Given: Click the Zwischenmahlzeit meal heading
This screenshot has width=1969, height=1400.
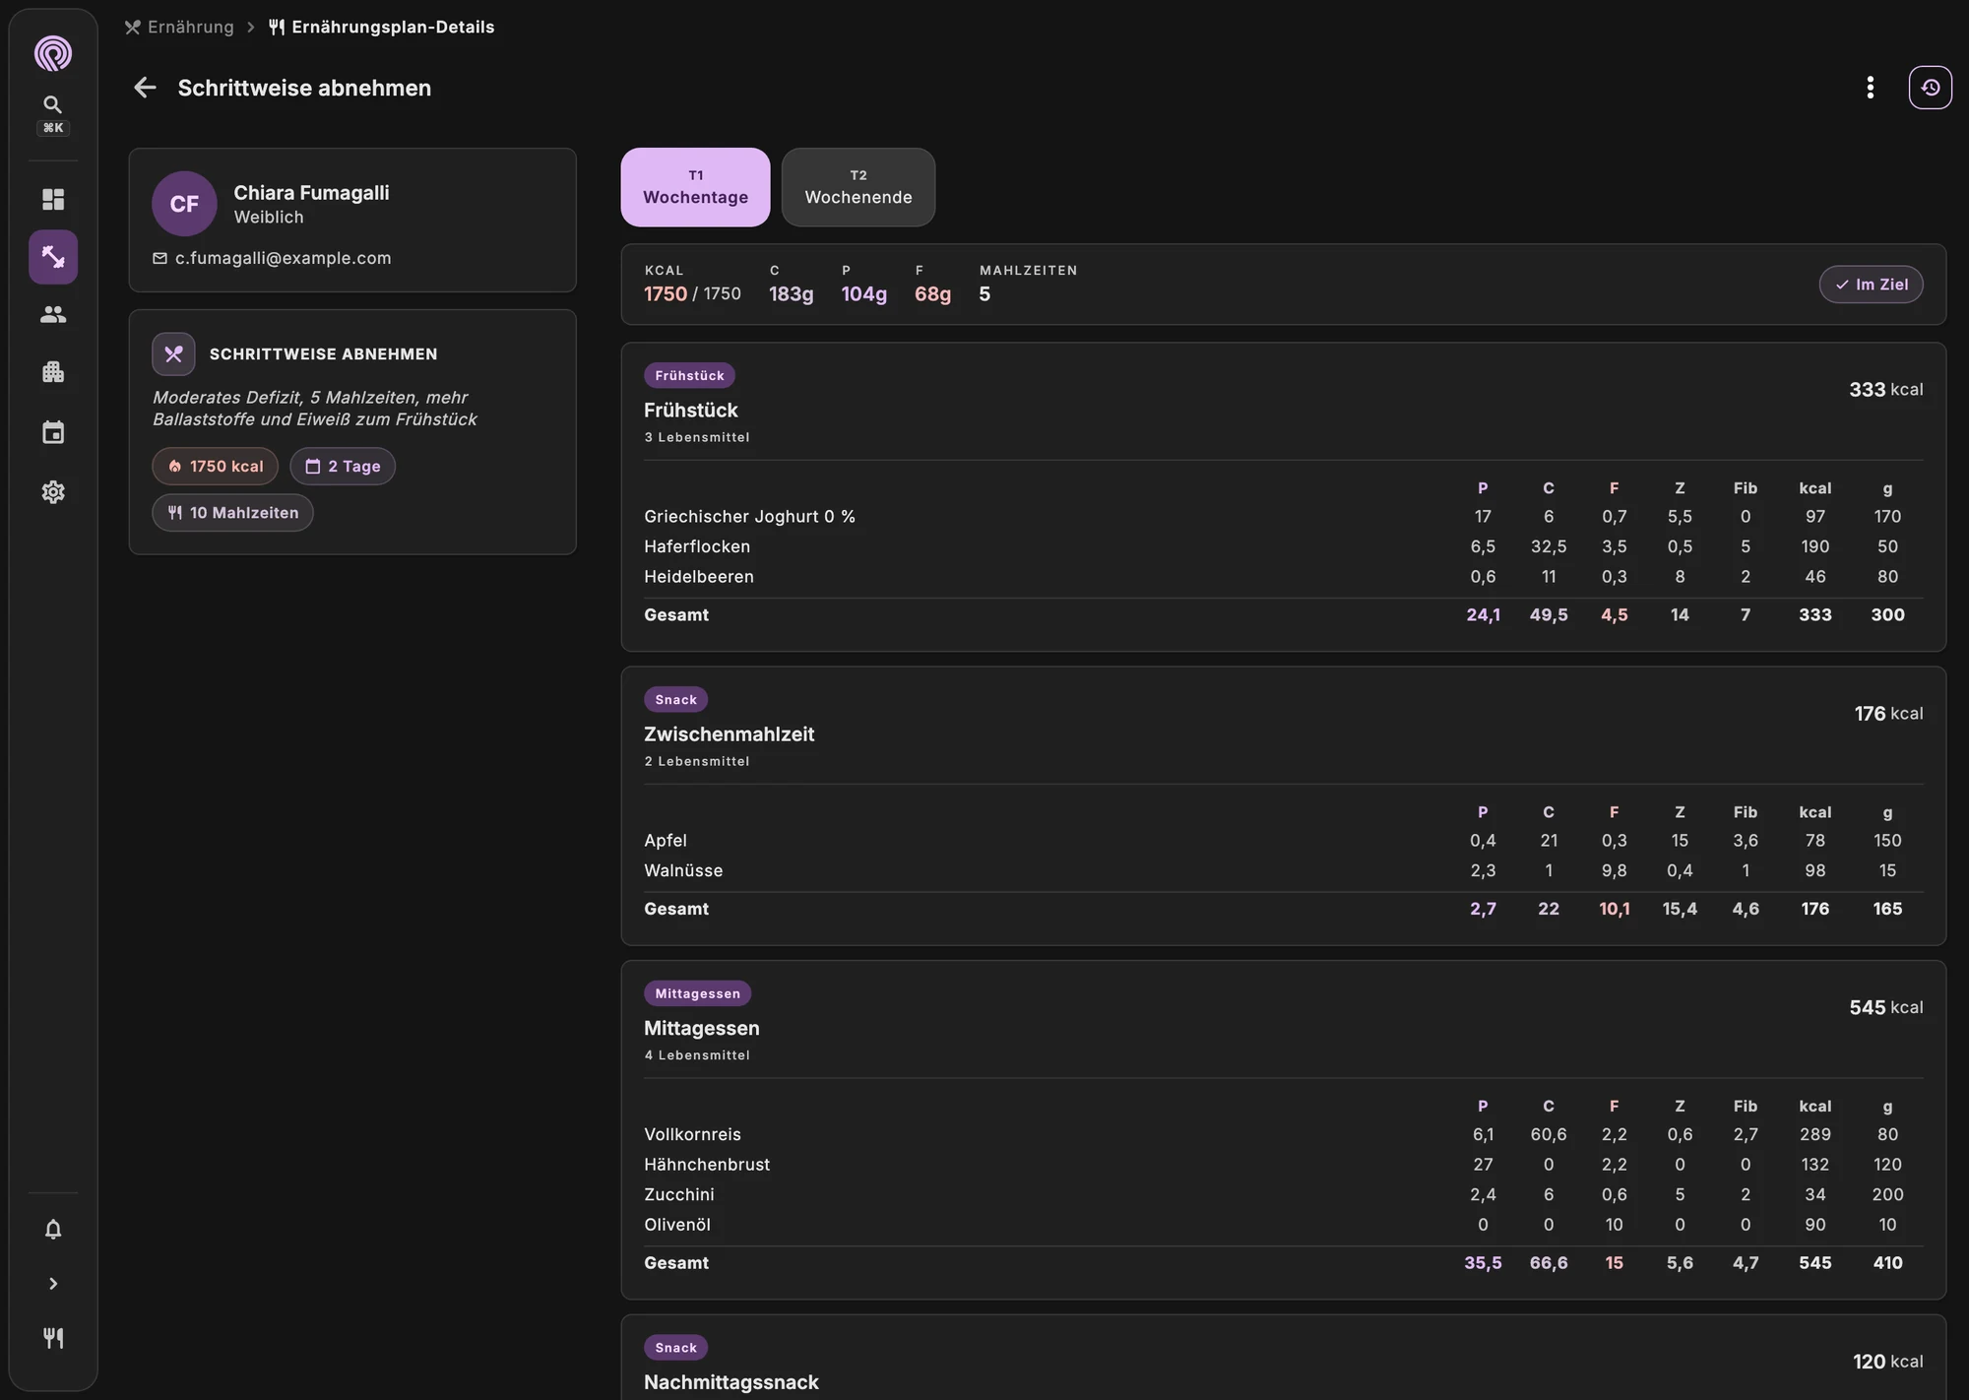Looking at the screenshot, I should [x=729, y=734].
